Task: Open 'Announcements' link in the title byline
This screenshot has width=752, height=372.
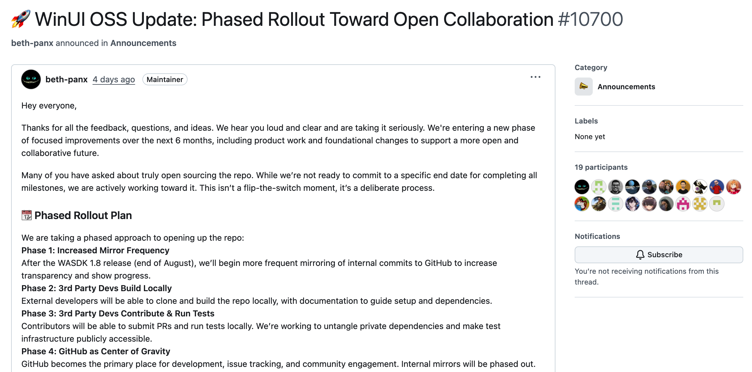Action: pyautogui.click(x=143, y=43)
